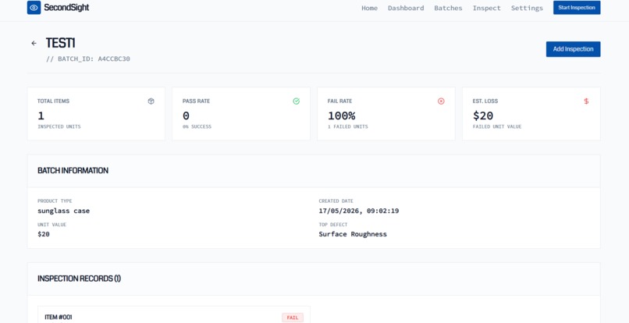Click the SecondSight eye logo icon
Viewport: 629px width, 323px height.
click(x=34, y=7)
